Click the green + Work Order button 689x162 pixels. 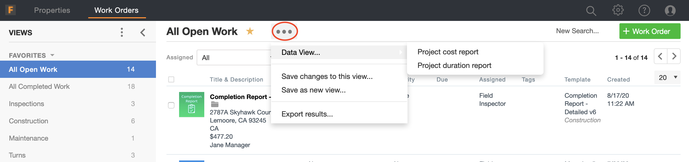click(x=649, y=31)
